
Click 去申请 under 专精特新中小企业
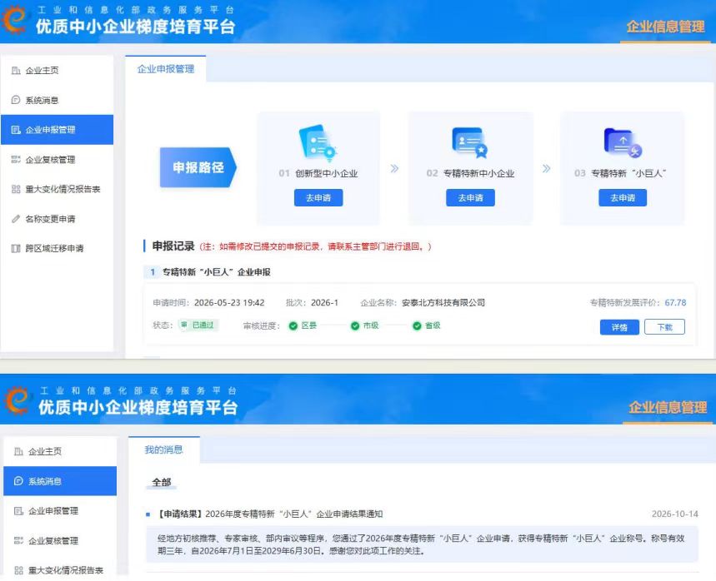coord(470,198)
